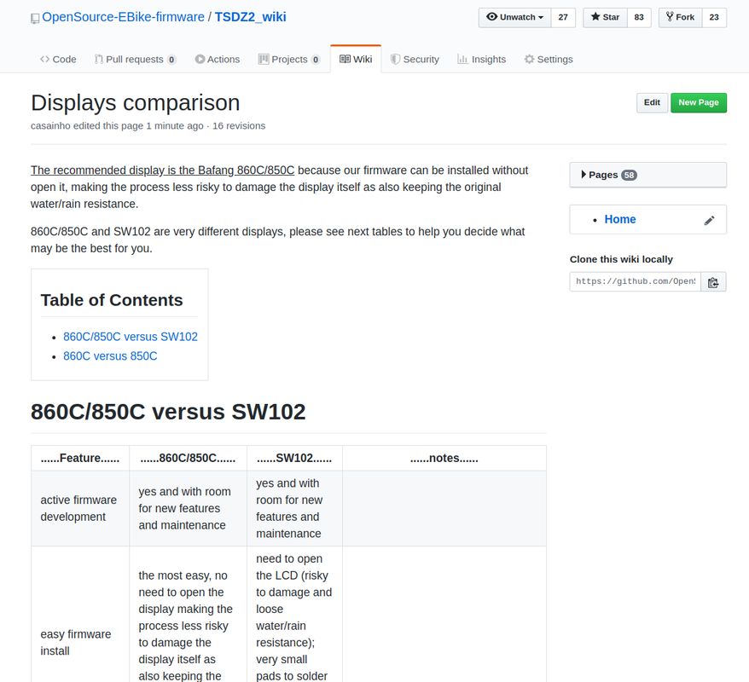Click the watchers count 27
The width and height of the screenshot is (749, 682).
click(x=563, y=18)
